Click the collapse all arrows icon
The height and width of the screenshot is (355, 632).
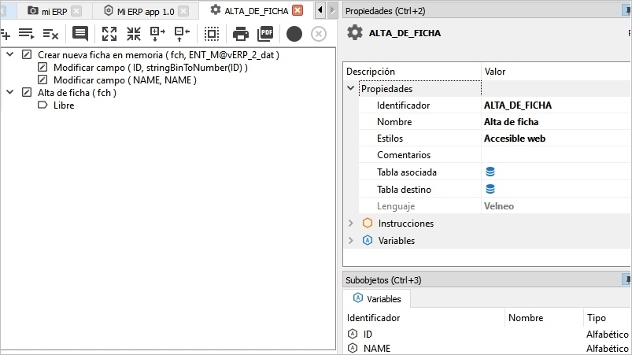(x=134, y=34)
